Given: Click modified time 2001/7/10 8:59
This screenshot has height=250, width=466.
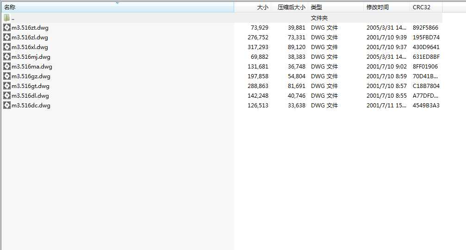Looking at the screenshot, I should (x=386, y=76).
